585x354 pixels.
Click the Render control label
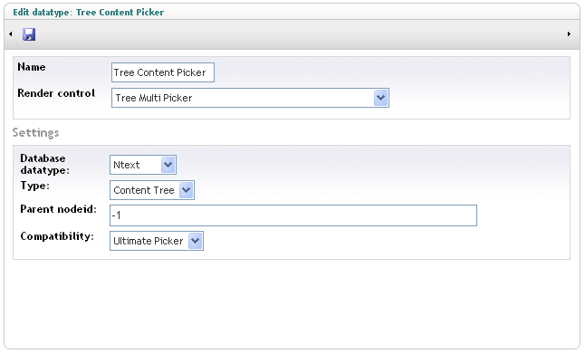56,93
